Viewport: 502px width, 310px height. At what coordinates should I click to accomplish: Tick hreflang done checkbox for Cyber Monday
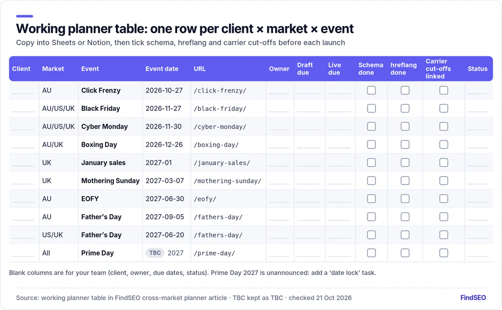pyautogui.click(x=405, y=127)
